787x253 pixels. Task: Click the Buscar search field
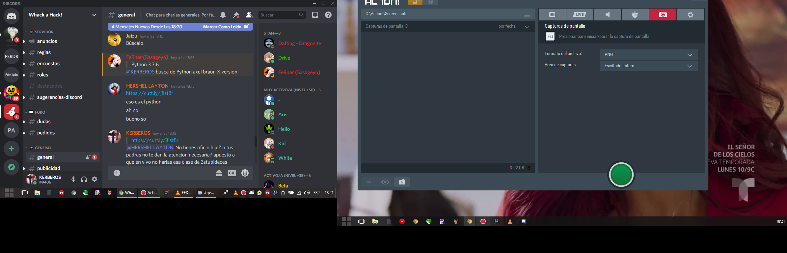[x=279, y=15]
